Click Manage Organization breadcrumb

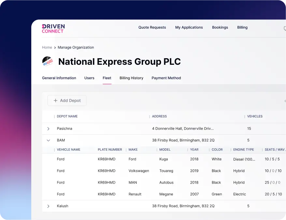click(x=76, y=48)
